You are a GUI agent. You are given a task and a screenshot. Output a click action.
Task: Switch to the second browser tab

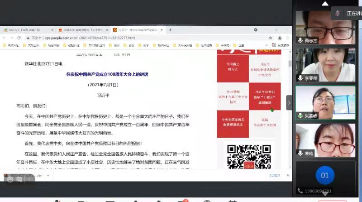tap(82, 30)
